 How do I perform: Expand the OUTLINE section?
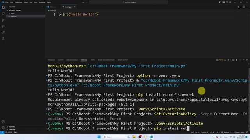click(x=12, y=127)
